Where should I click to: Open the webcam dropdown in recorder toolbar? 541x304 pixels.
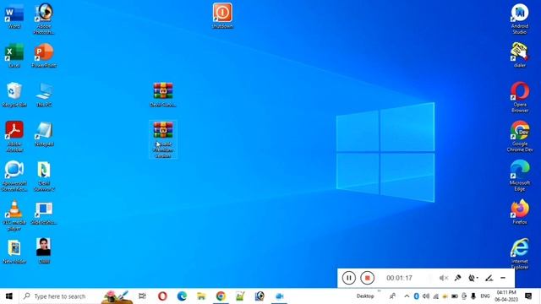click(473, 278)
